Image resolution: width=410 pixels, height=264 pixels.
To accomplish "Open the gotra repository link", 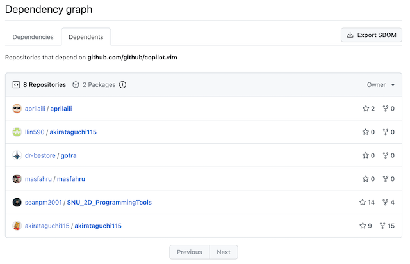I will [x=69, y=155].
